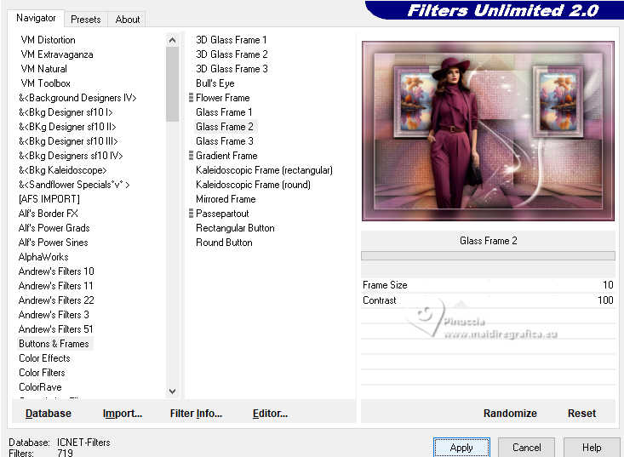Select the ColorRave category
Screen dimensions: 624x457
(40, 387)
